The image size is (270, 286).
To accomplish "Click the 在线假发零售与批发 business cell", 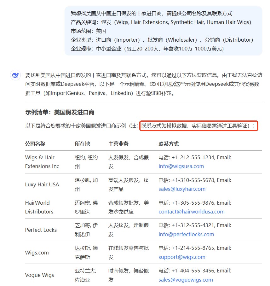I will pos(129,253).
